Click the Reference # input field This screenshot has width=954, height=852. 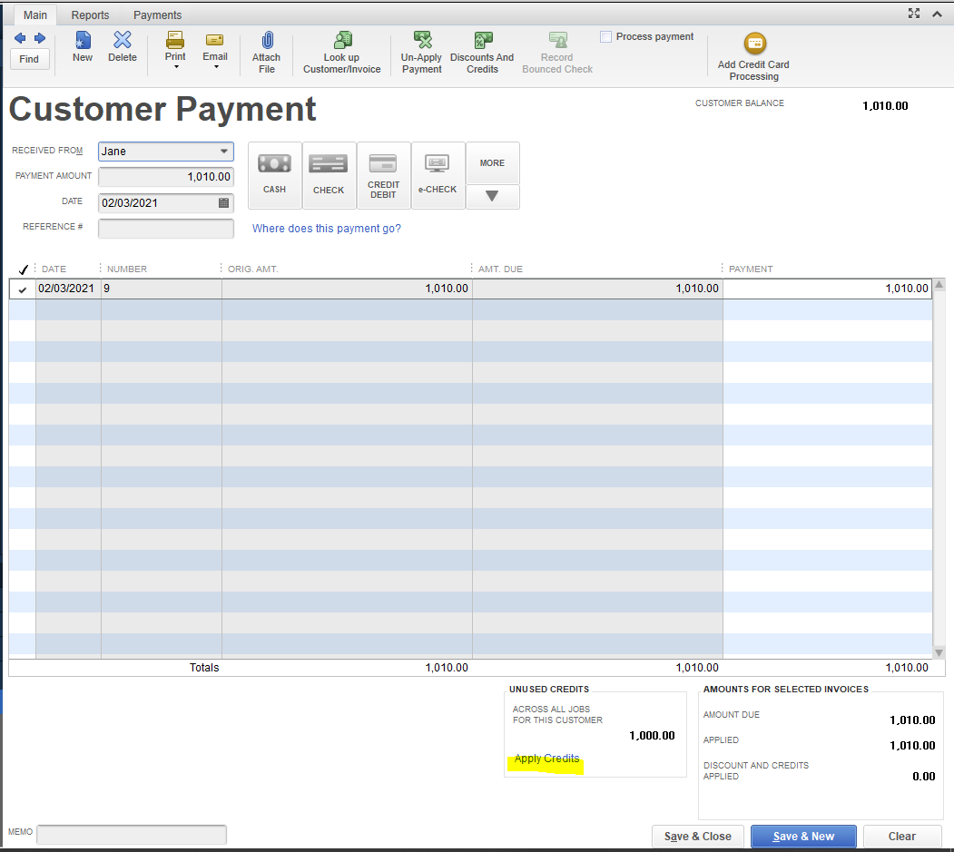pos(165,229)
